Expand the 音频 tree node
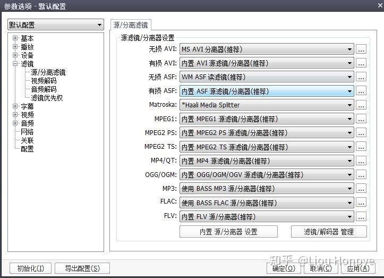The height and width of the screenshot is (278, 384). pyautogui.click(x=15, y=123)
